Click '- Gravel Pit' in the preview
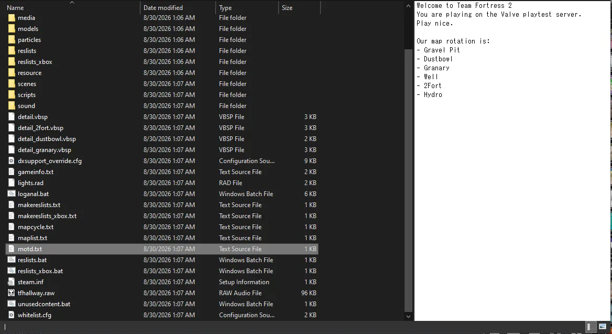 (439, 50)
